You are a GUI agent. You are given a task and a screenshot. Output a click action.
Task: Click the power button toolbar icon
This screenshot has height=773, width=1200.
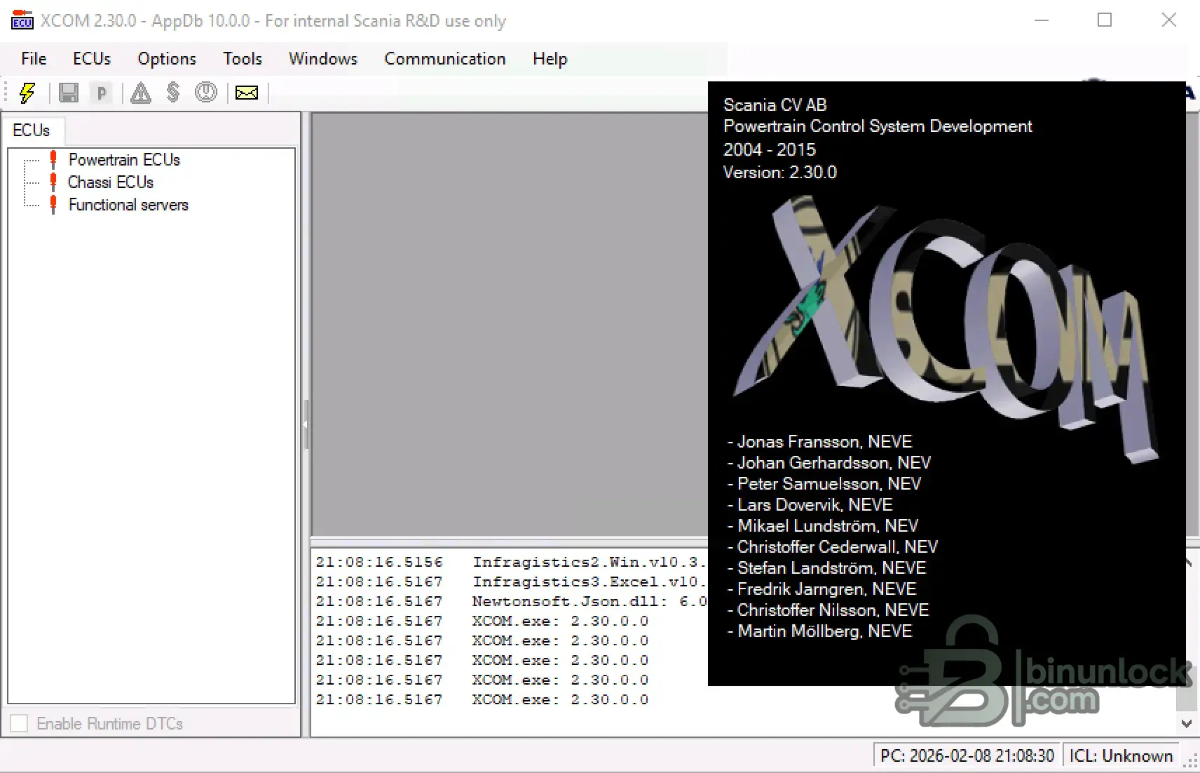[x=206, y=93]
